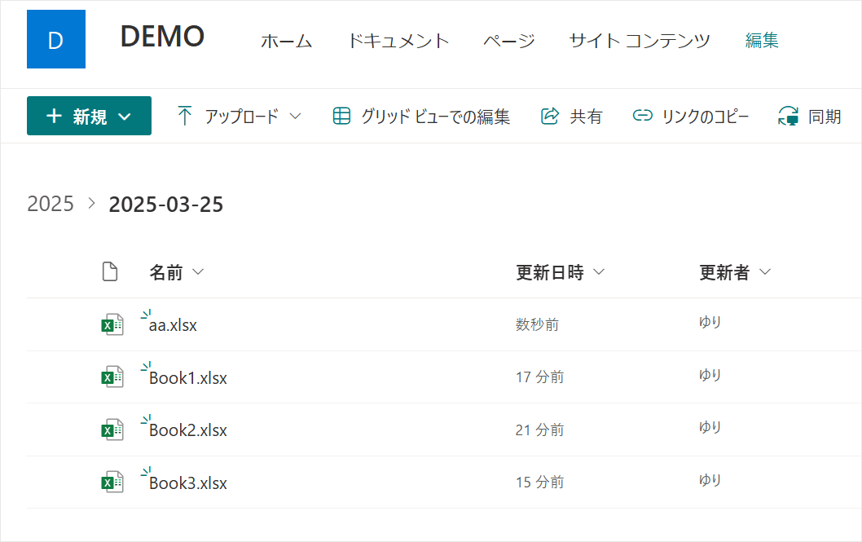Open サイト コンテンツ in the navigation

(x=639, y=41)
